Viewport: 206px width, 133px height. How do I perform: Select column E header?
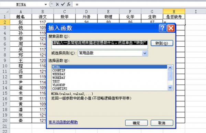click(x=108, y=12)
